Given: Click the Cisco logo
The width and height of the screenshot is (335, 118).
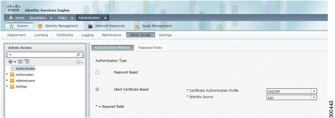Looking at the screenshot, I should pos(14,8).
